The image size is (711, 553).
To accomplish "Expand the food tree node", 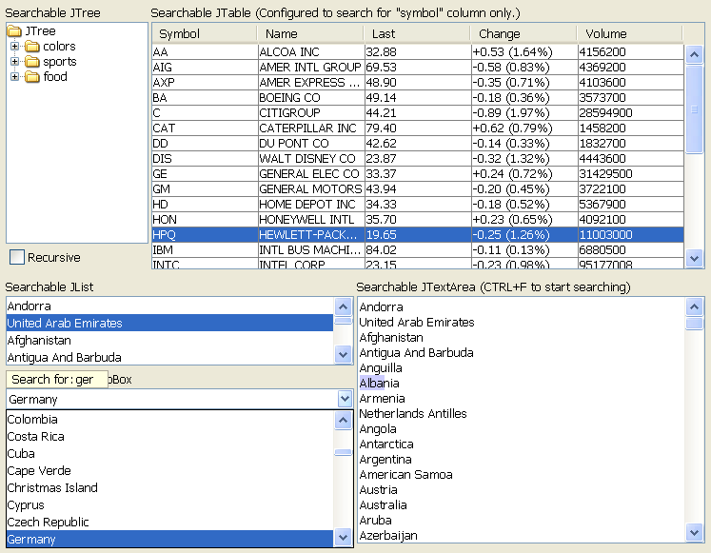I will click(14, 76).
